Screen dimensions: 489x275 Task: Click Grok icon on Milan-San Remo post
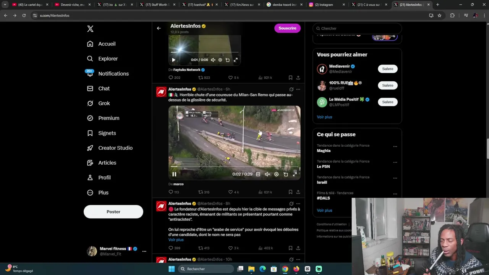pyautogui.click(x=291, y=89)
